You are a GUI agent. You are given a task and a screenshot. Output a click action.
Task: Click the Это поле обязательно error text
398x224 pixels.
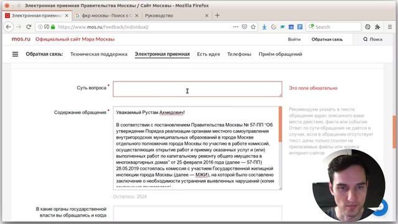[313, 88]
